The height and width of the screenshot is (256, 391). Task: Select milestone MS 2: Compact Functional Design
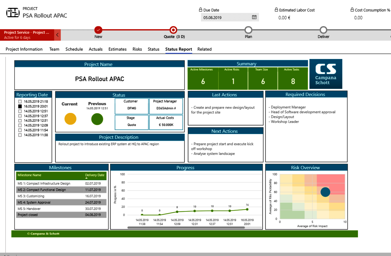[x=61, y=190]
